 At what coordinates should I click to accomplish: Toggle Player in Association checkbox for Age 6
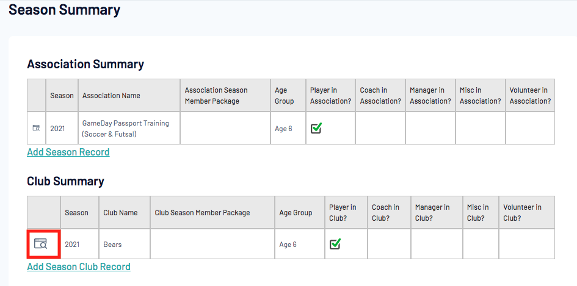click(316, 128)
